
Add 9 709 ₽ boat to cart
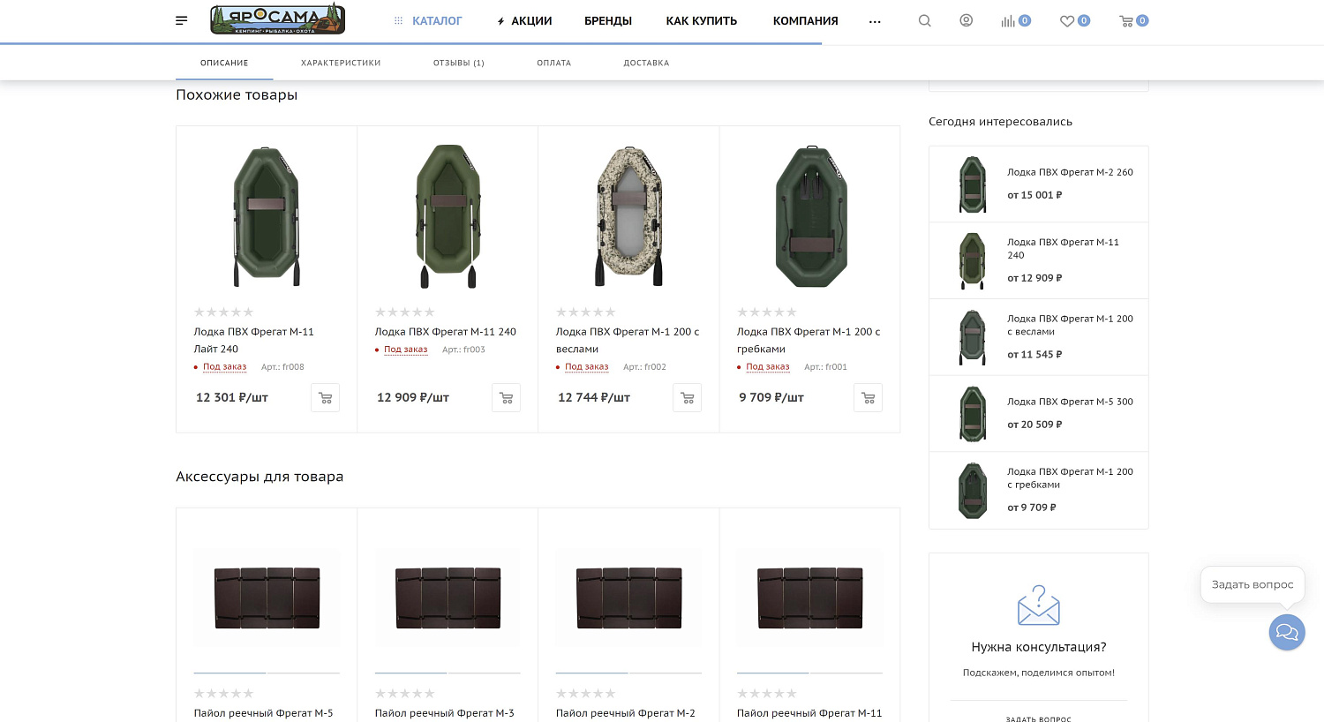(868, 398)
